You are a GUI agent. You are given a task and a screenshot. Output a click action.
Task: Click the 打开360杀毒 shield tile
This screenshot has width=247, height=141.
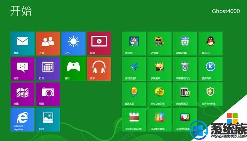point(210,94)
